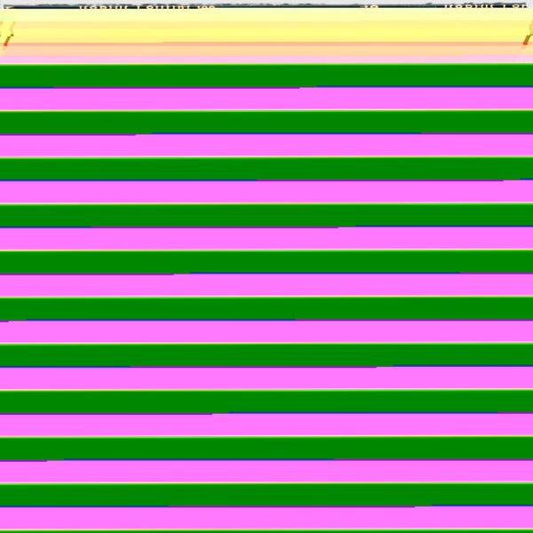Select the fifth green stripe from top
533x533 pixels.
[266, 261]
